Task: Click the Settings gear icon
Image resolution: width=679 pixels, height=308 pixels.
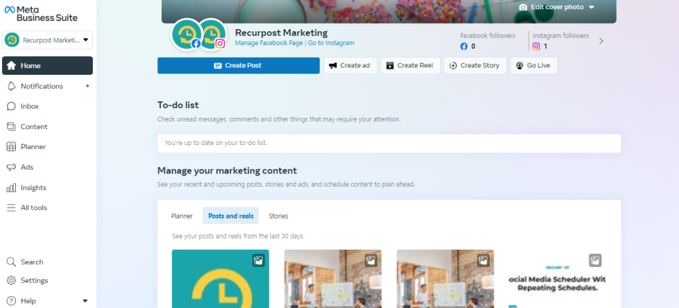Action: pos(12,280)
